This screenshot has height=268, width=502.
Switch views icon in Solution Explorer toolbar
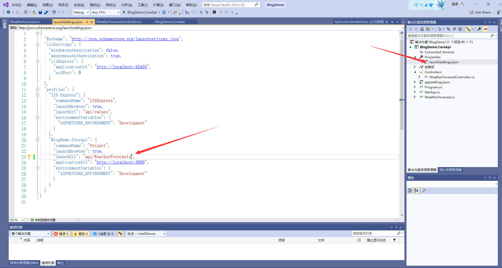(428, 29)
